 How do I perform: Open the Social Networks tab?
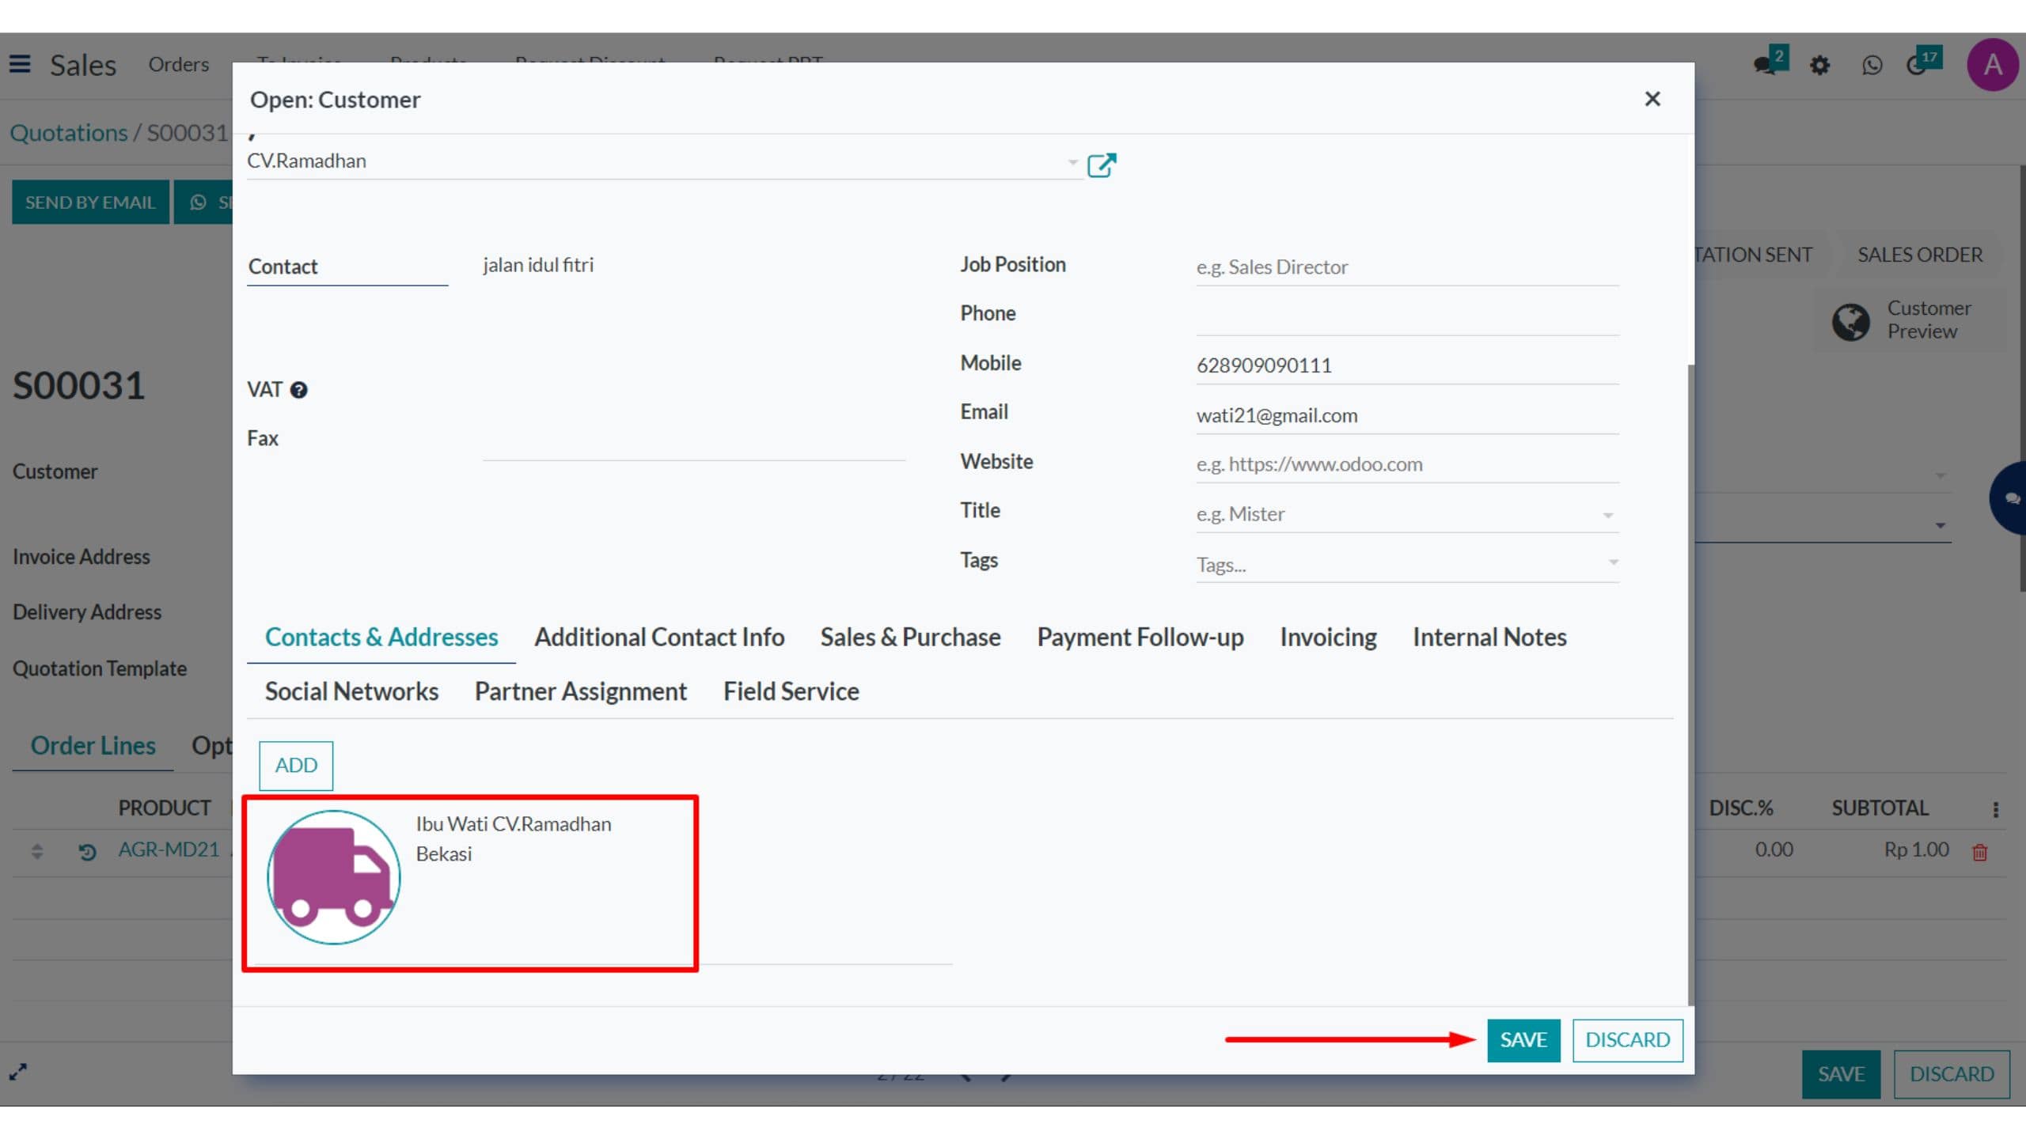[351, 691]
